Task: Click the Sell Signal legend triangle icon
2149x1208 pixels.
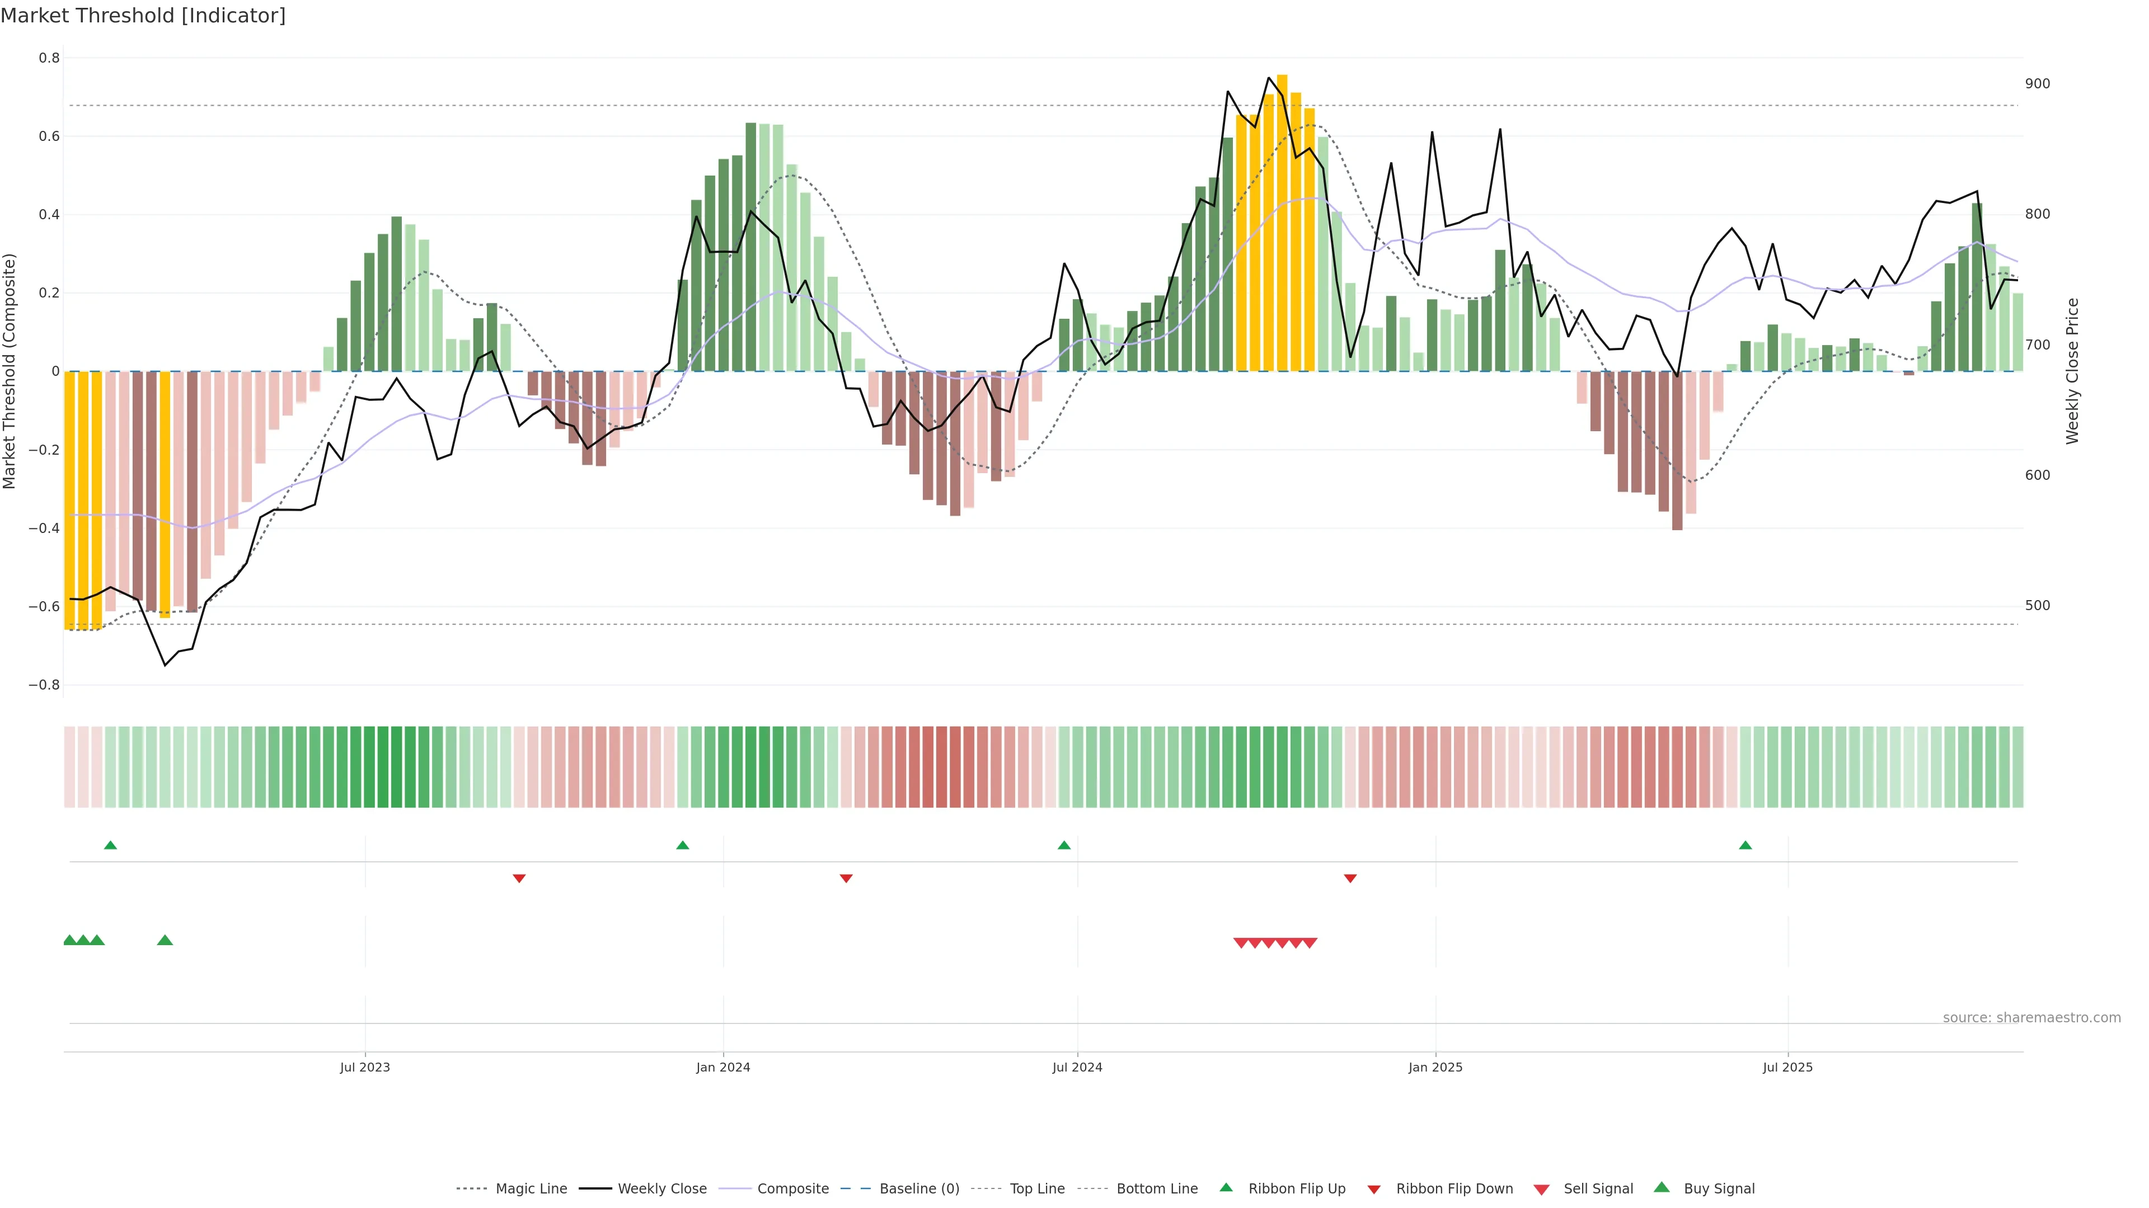Action: pos(1541,1190)
